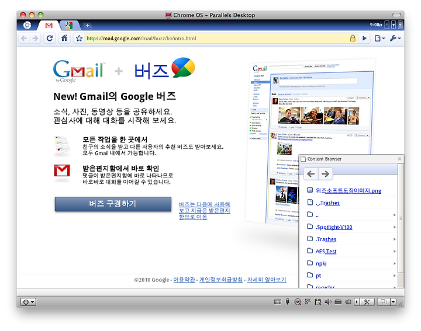
Task: Open 위즈소프트도장이미지.png file
Action: pyautogui.click(x=348, y=190)
